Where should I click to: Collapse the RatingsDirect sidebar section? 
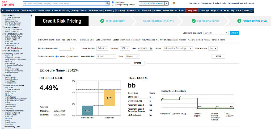(3, 27)
